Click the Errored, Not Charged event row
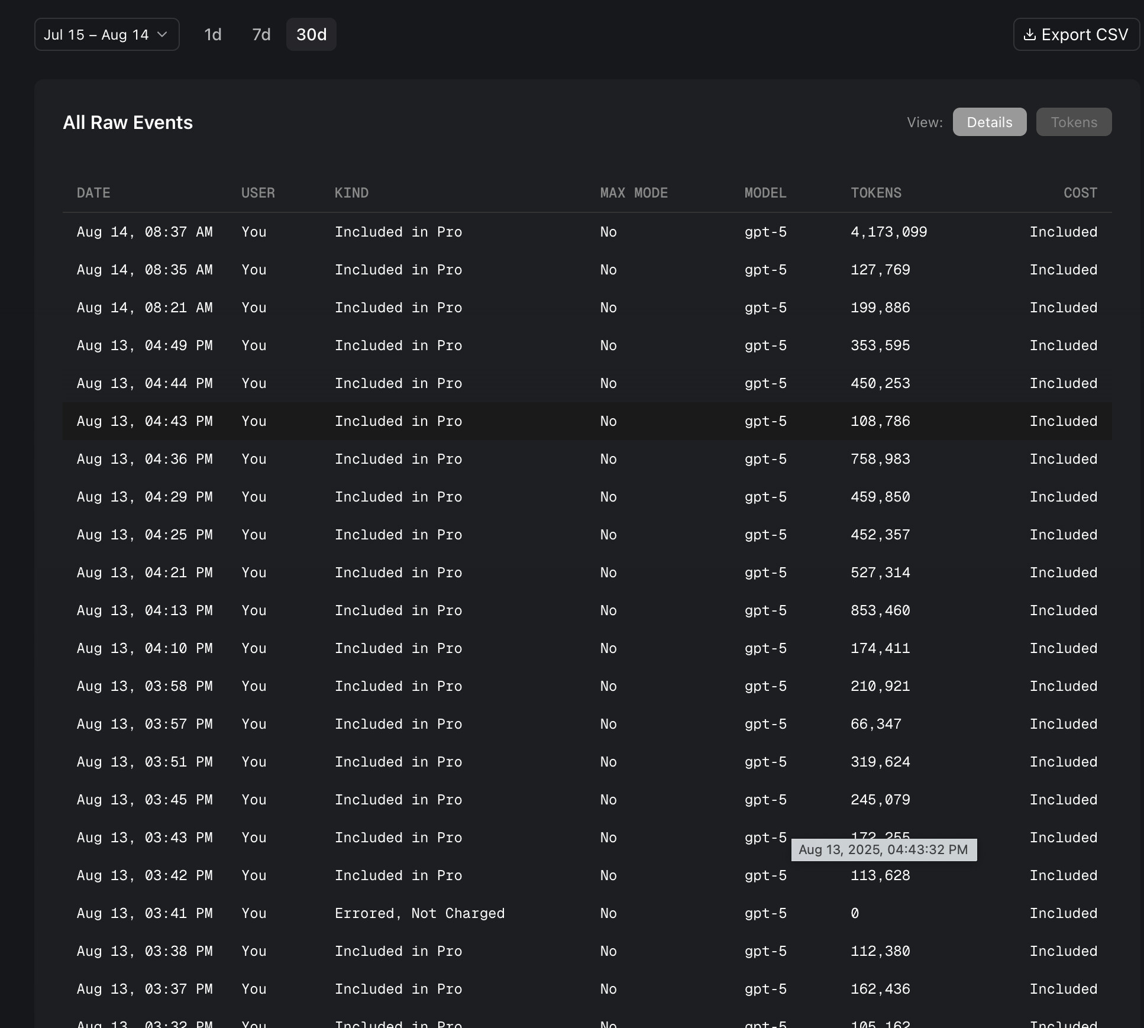 (x=419, y=913)
